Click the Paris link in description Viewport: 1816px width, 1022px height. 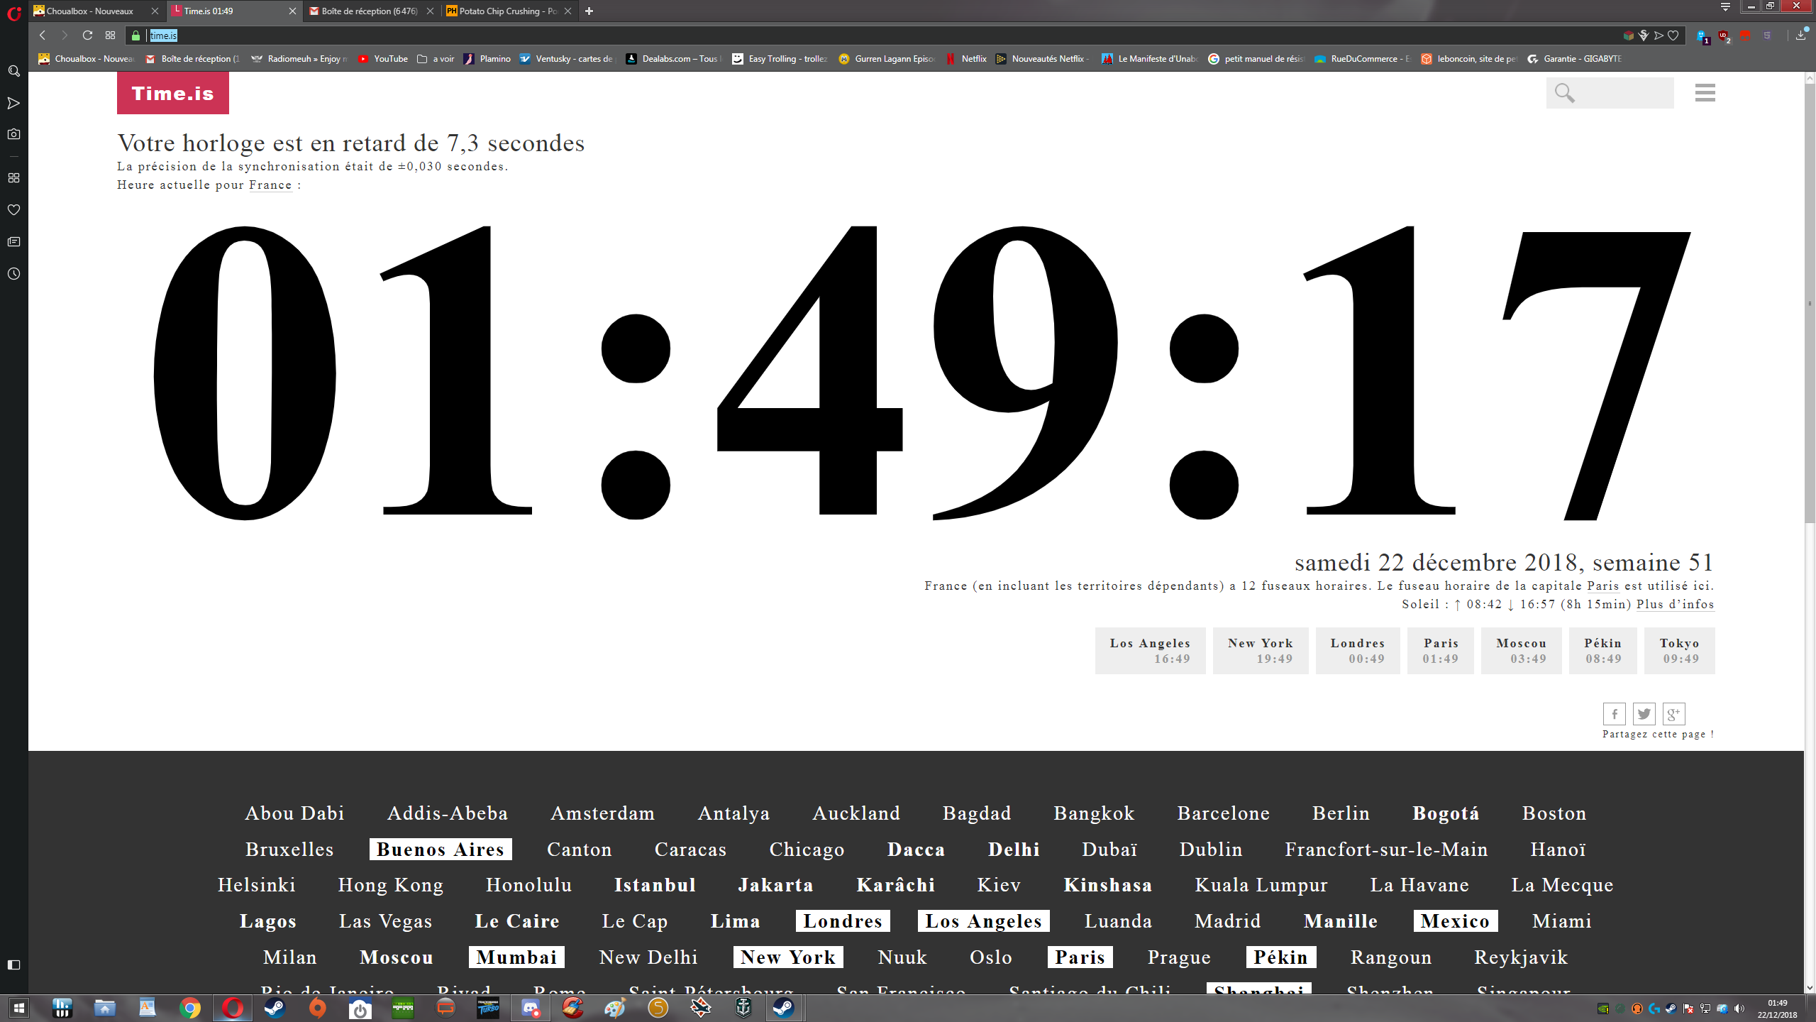pyautogui.click(x=1602, y=586)
